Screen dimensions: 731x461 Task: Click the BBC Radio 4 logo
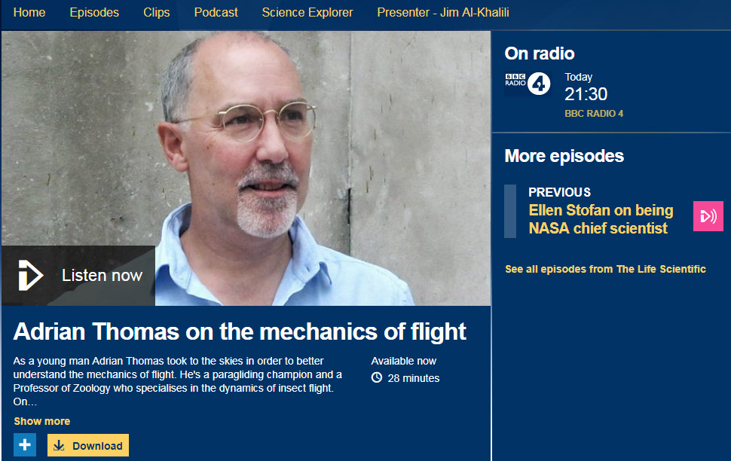528,84
